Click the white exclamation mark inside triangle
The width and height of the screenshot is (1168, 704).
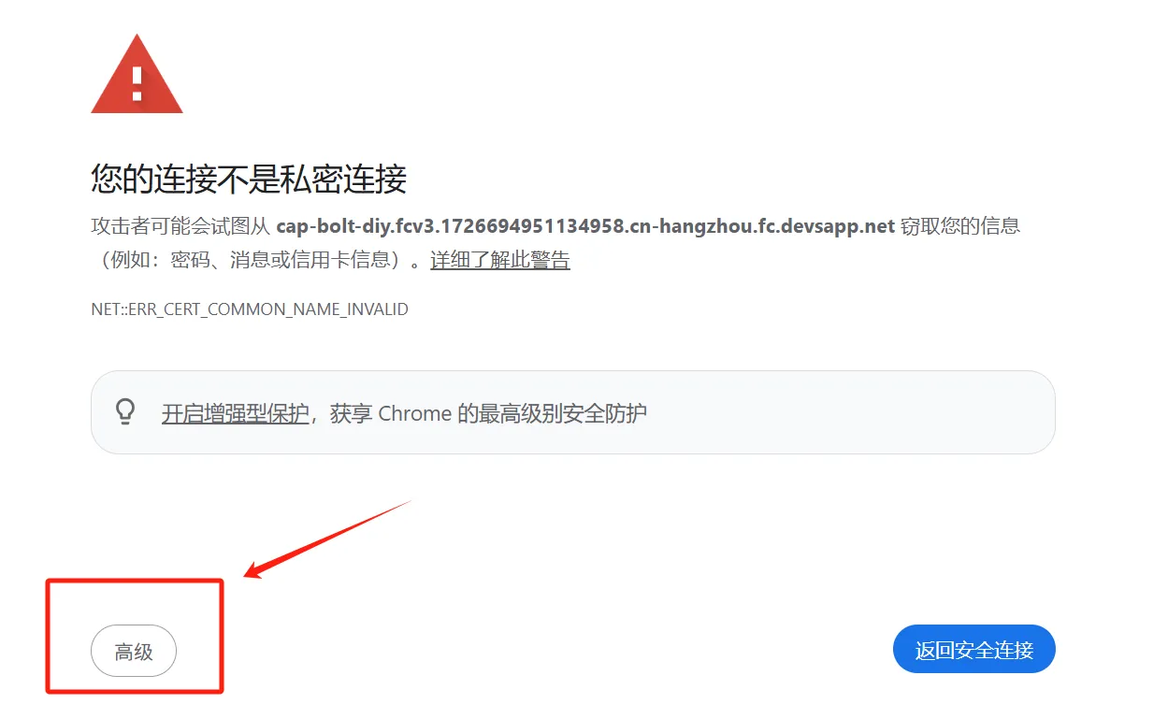click(137, 83)
